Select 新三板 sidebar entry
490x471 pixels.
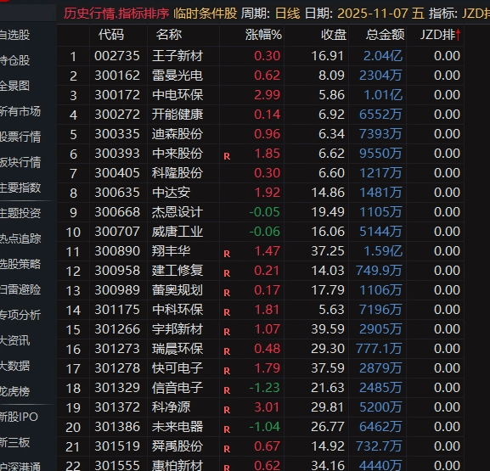tap(14, 443)
